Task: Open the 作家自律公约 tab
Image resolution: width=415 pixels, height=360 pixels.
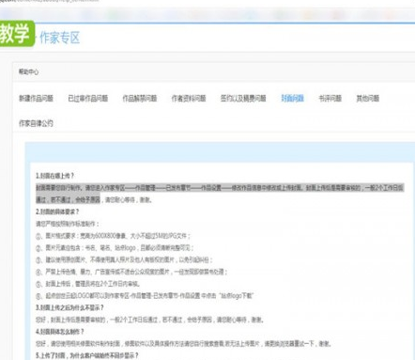Action: (36, 123)
